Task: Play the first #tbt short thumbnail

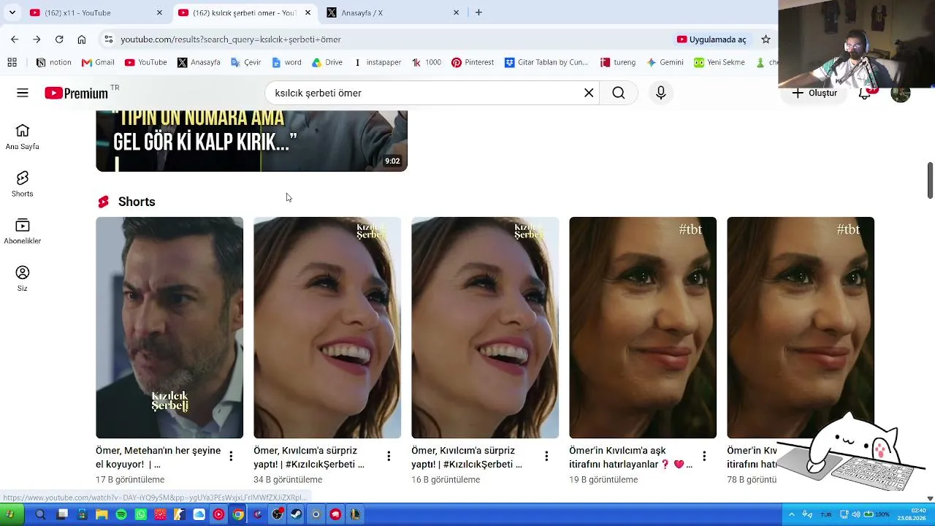Action: pyautogui.click(x=643, y=327)
